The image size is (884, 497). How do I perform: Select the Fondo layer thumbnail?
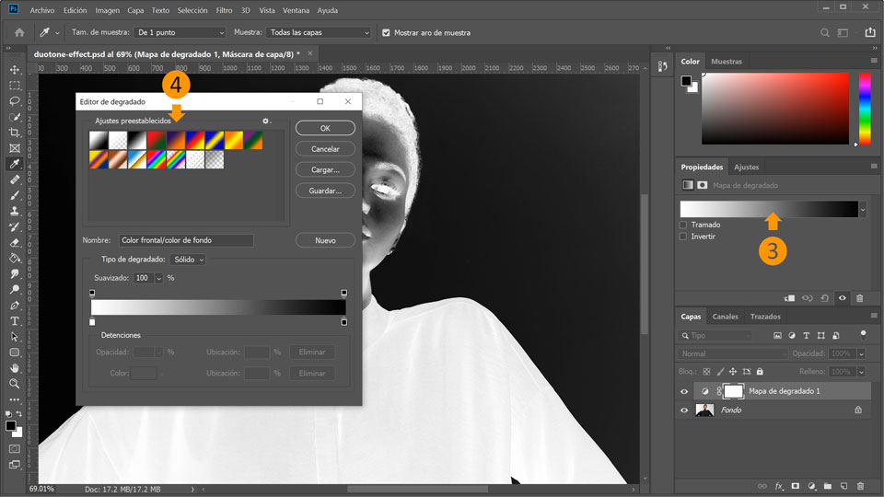click(704, 410)
